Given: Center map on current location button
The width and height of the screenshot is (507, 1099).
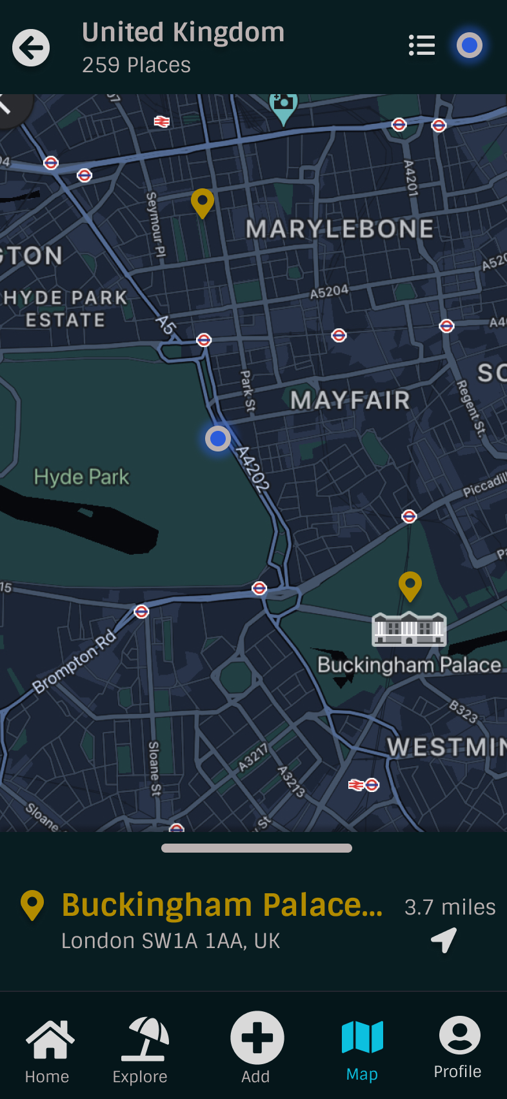Looking at the screenshot, I should coord(470,45).
